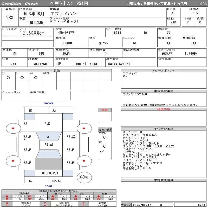Select the overall score 3.5

[195, 13]
